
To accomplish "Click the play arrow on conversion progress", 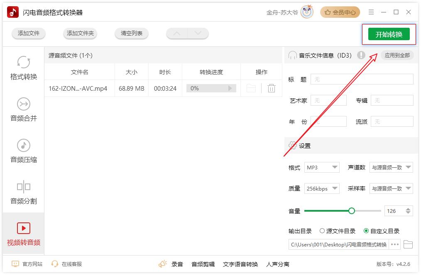I will click(230, 88).
